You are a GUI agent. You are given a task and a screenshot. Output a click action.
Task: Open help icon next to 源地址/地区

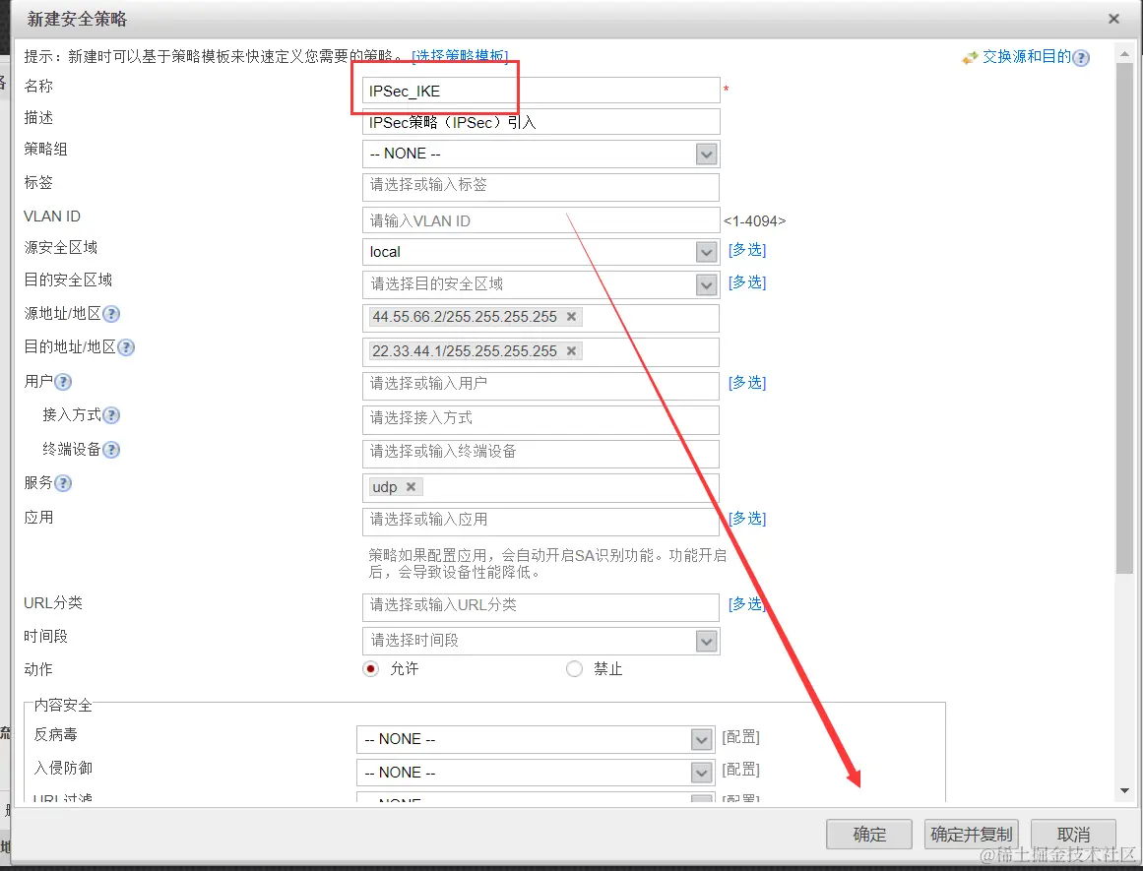(111, 314)
